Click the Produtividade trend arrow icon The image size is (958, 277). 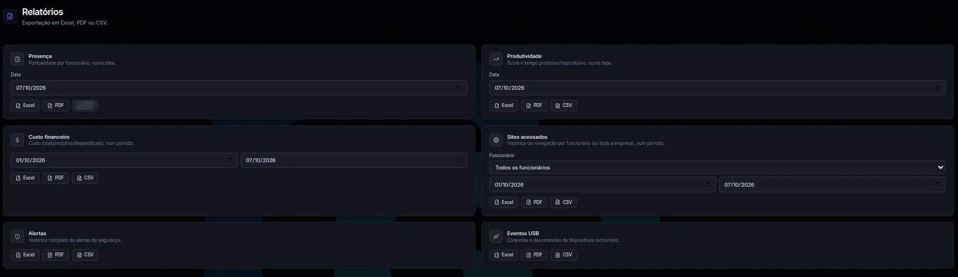coord(496,59)
